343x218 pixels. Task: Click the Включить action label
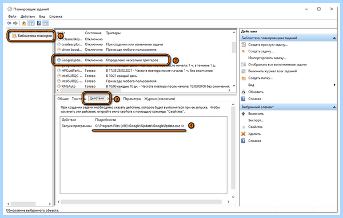pyautogui.click(x=256, y=114)
